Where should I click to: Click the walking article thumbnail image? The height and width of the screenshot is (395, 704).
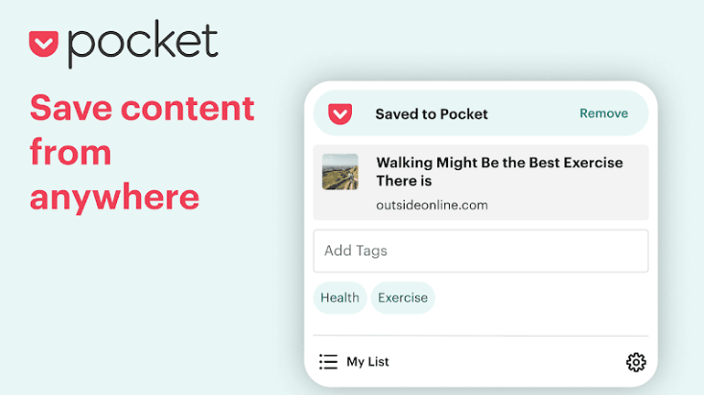coord(340,172)
